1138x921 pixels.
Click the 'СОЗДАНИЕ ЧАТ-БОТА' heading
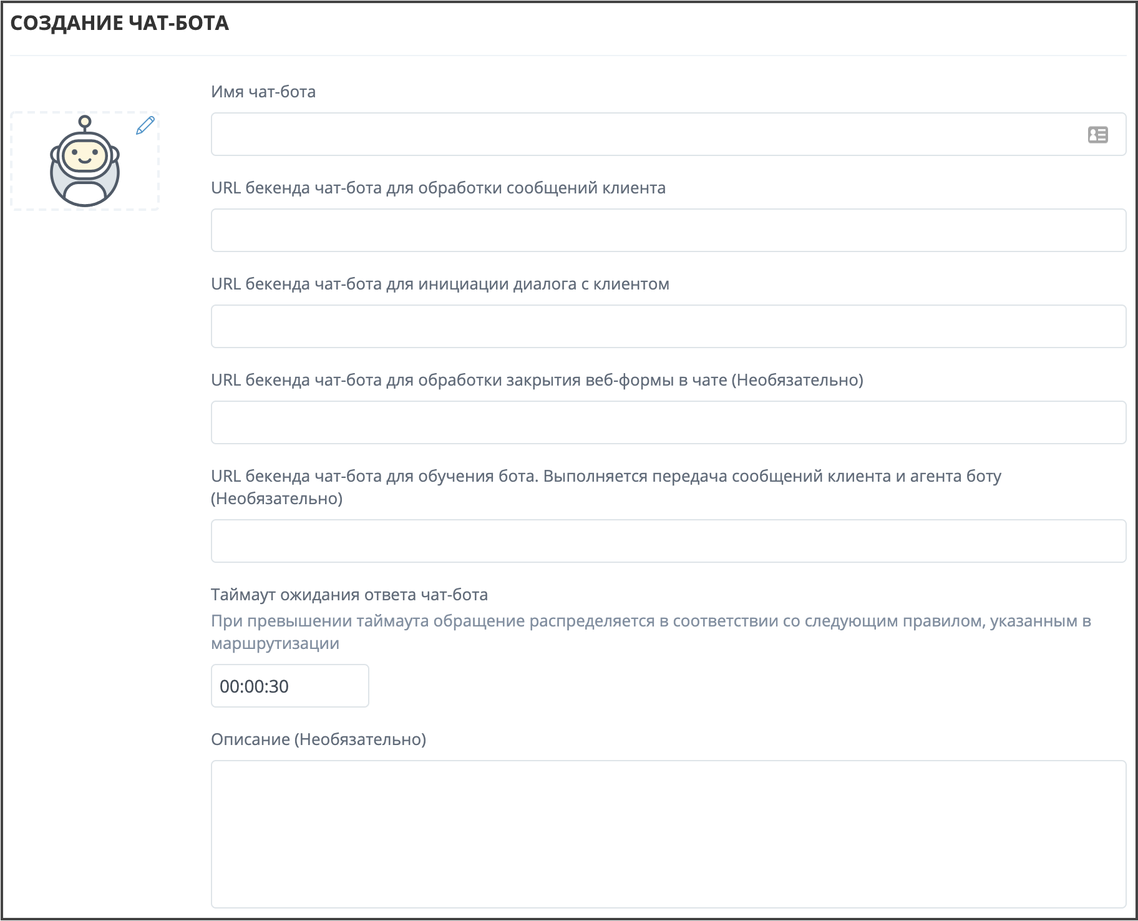pyautogui.click(x=120, y=24)
